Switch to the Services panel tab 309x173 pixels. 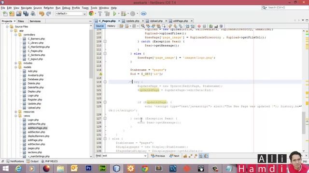pos(35,21)
